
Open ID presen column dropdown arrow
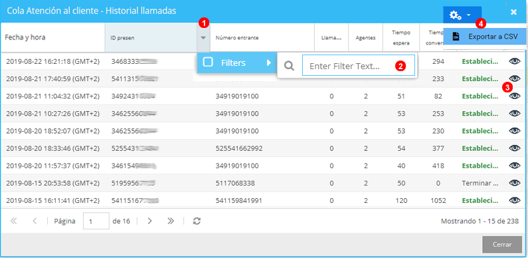[x=203, y=38]
